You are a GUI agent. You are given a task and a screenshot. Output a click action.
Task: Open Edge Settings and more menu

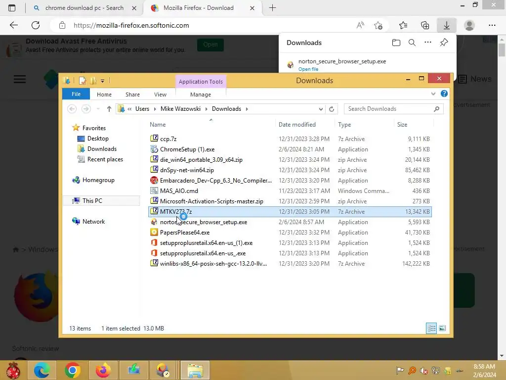[x=492, y=25]
